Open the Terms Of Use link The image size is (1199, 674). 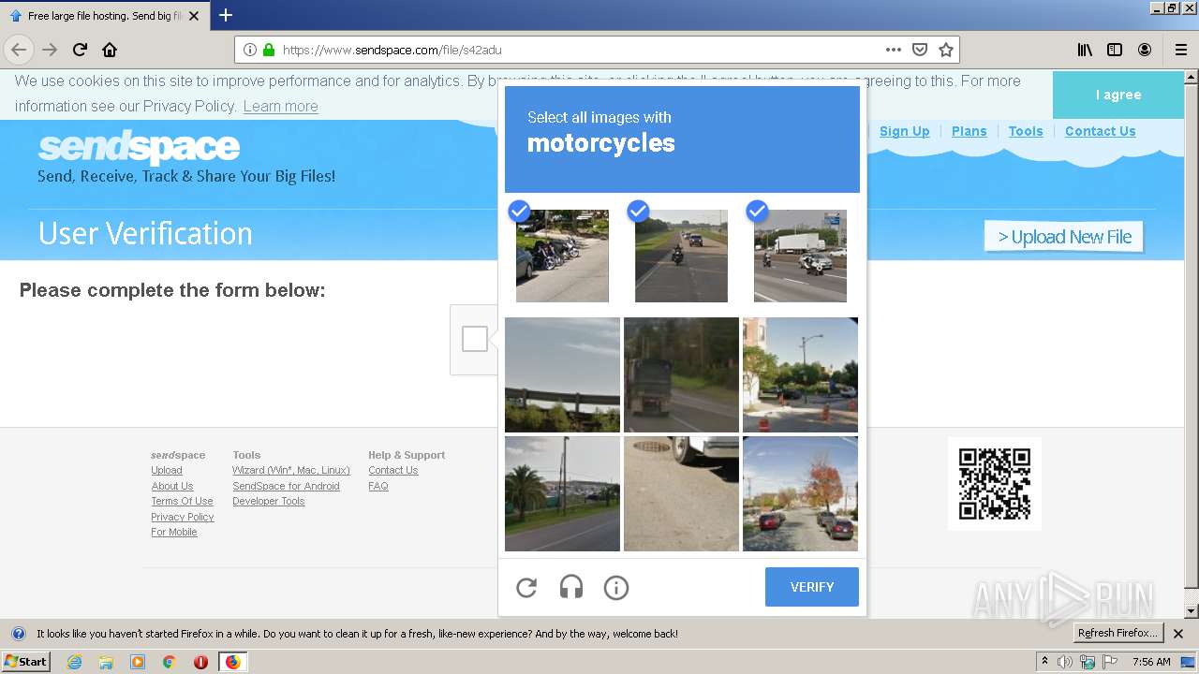point(182,501)
